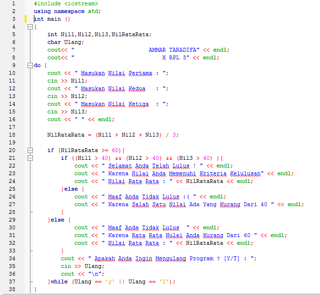Click 'if (NilRataRata >= 60){' condition
This screenshot has height=295, width=320.
point(86,151)
